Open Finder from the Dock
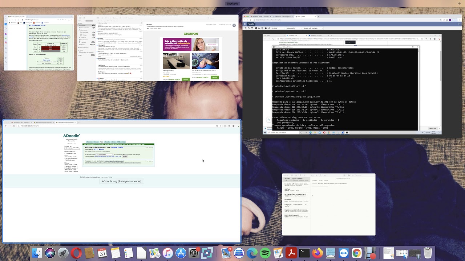This screenshot has width=465, height=261. pos(37,253)
